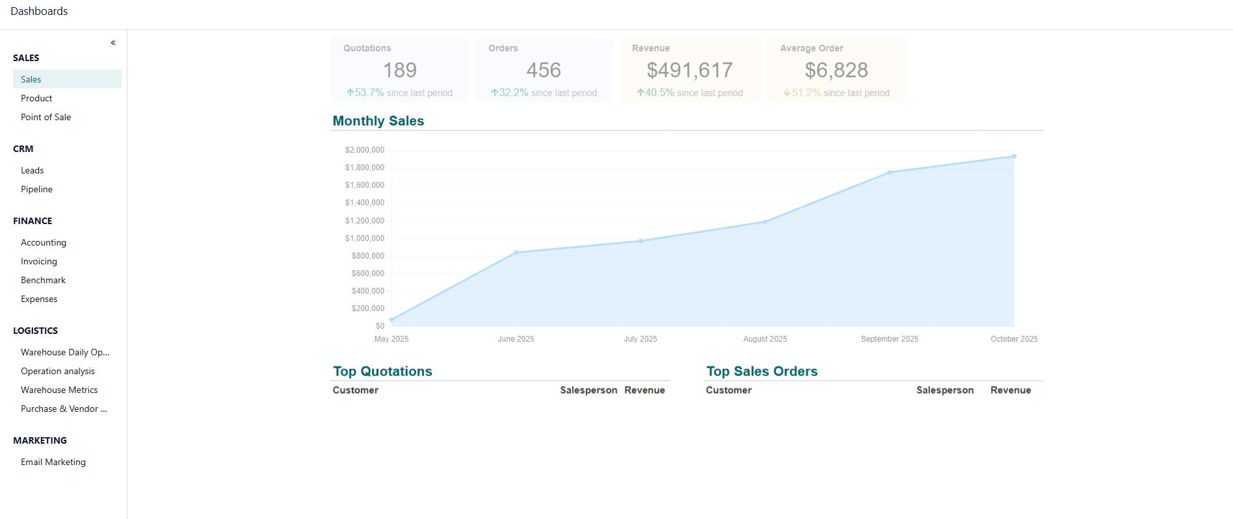Image resolution: width=1233 pixels, height=519 pixels.
Task: Click the Quotations up-arrow 53.7% trend
Action: (365, 93)
